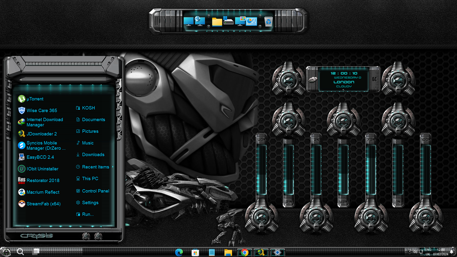Open the taskbar clock showing 07/02/2024
The width and height of the screenshot is (457, 257).
pyautogui.click(x=441, y=252)
